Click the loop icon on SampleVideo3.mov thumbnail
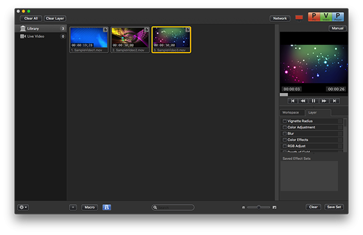Image resolution: width=363 pixels, height=235 pixels. coord(188,30)
